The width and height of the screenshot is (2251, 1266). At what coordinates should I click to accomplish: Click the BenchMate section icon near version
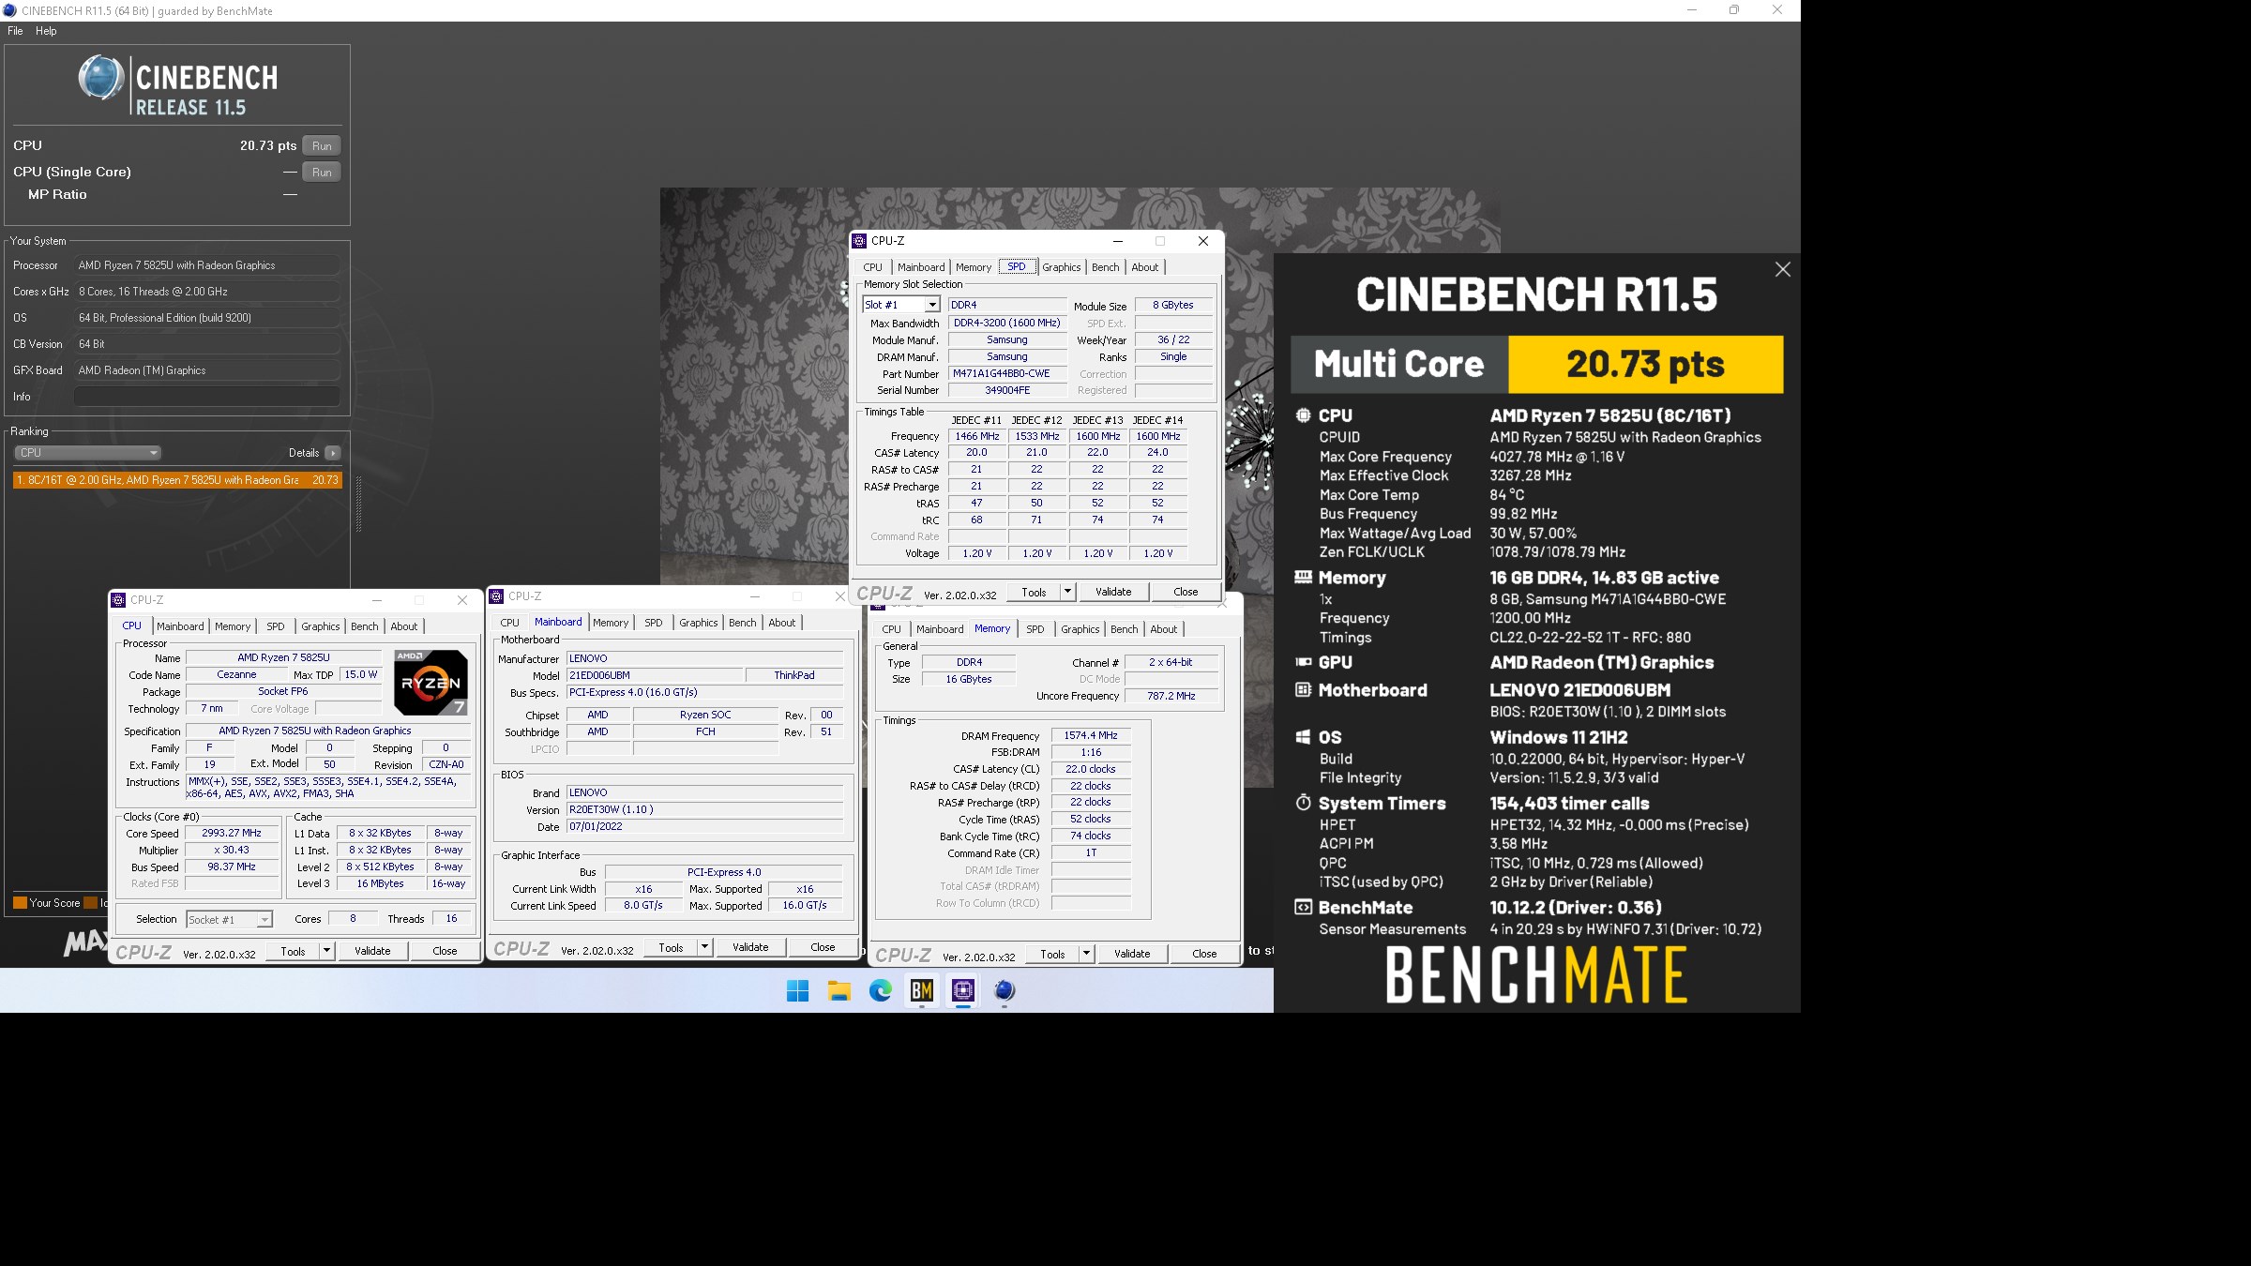(x=1303, y=907)
